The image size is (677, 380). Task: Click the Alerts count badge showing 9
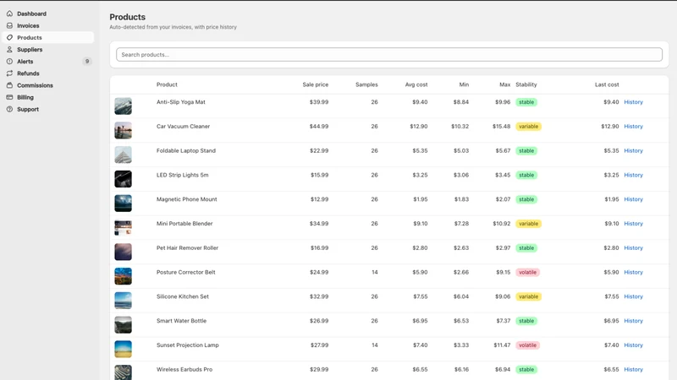(87, 62)
